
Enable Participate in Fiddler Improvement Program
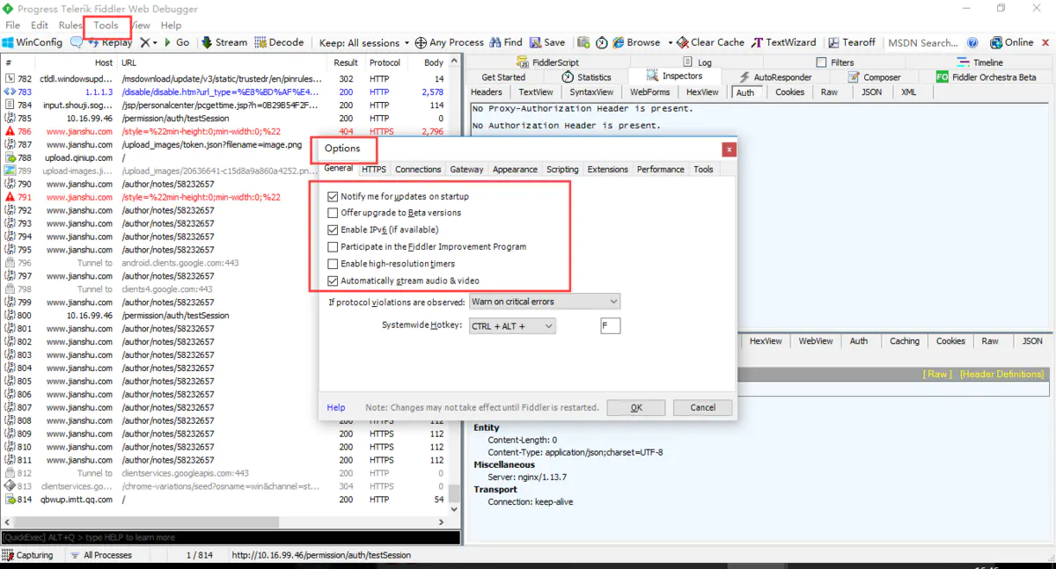coord(333,247)
